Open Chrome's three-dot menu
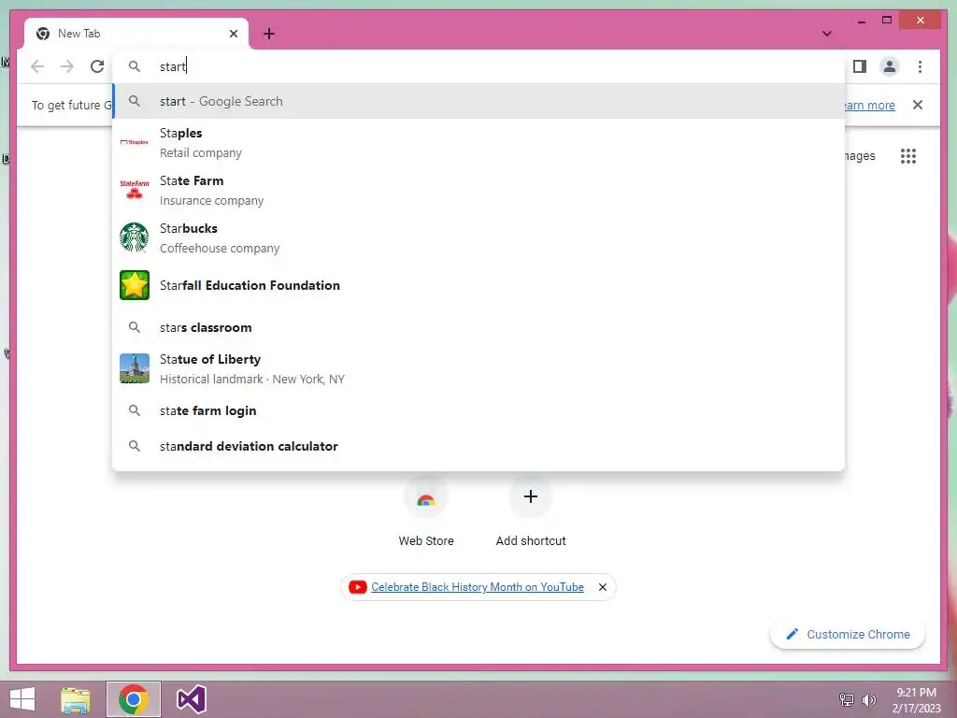 920,66
